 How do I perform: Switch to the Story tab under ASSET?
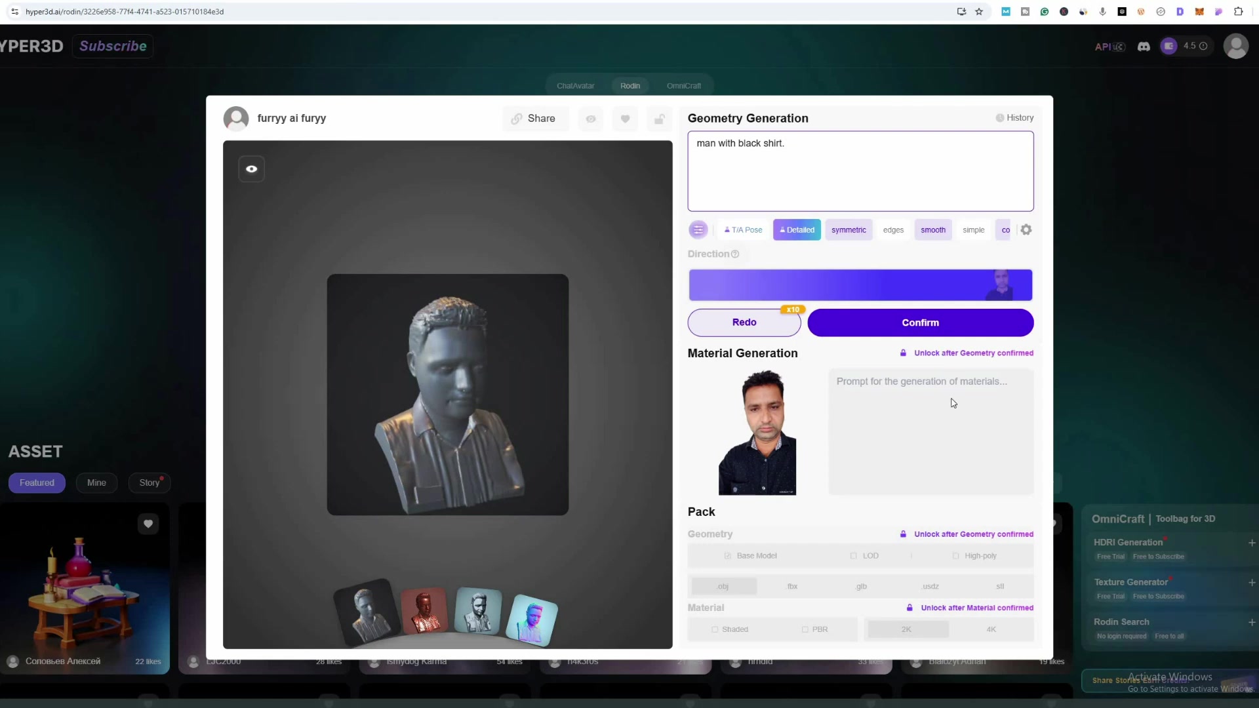(149, 482)
